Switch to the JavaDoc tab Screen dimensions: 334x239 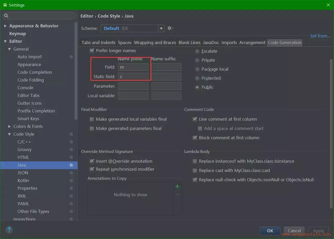pos(211,43)
